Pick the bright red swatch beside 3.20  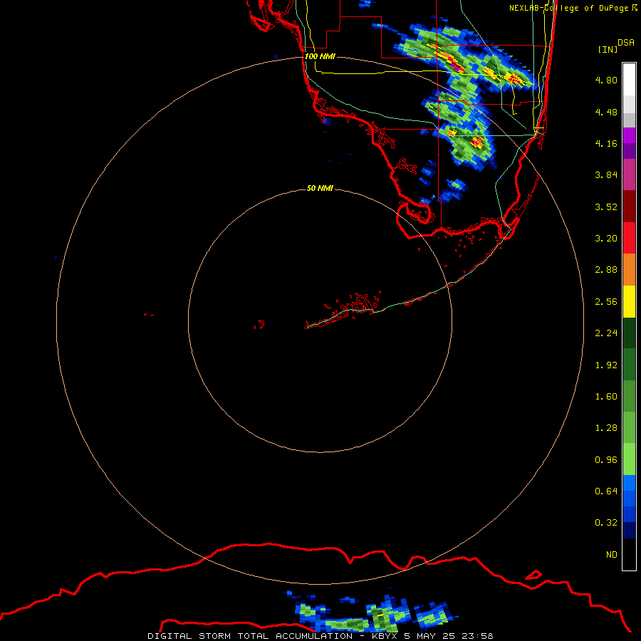coord(629,238)
